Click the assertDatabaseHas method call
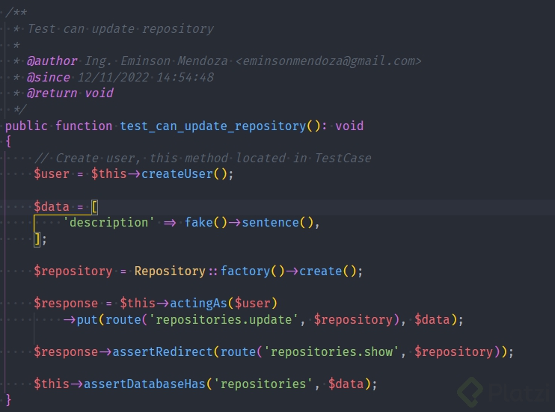 point(144,384)
